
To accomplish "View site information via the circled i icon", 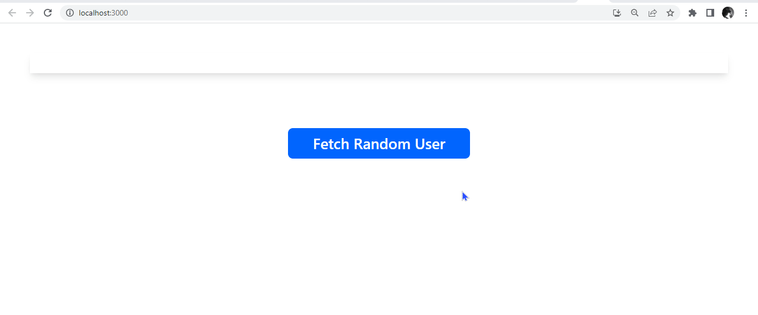I will [70, 13].
